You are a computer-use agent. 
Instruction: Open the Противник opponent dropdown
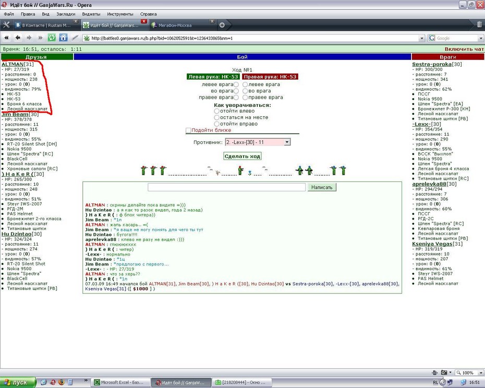pyautogui.click(x=258, y=142)
